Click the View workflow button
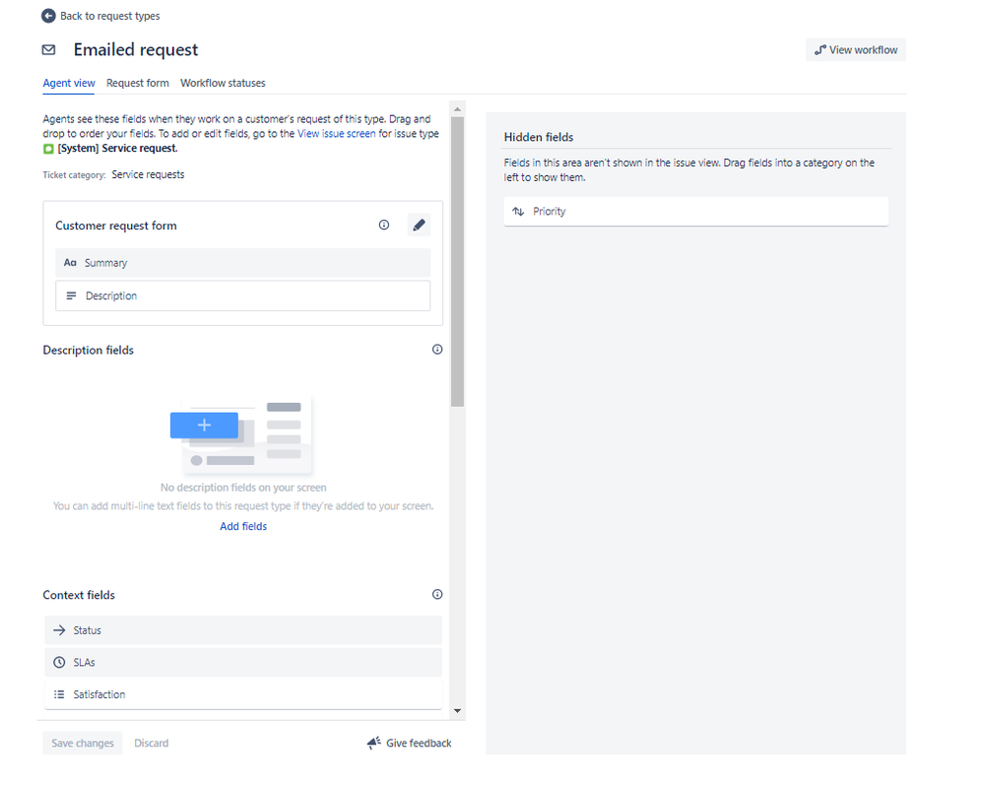The width and height of the screenshot is (983, 785). point(856,50)
